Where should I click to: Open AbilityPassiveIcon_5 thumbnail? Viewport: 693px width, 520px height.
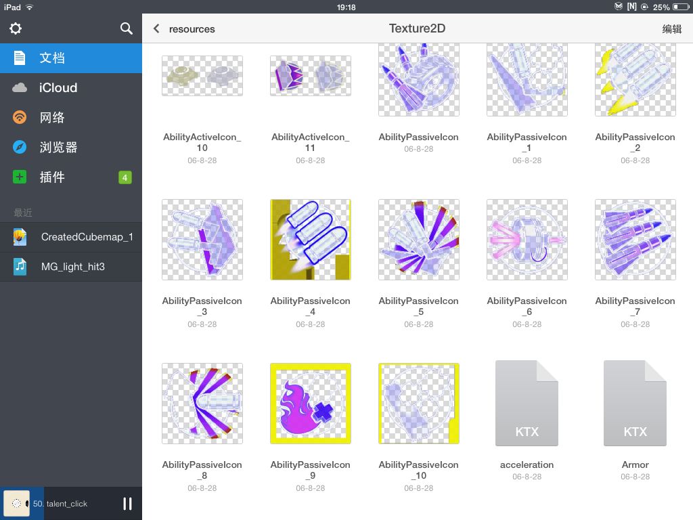tap(418, 240)
